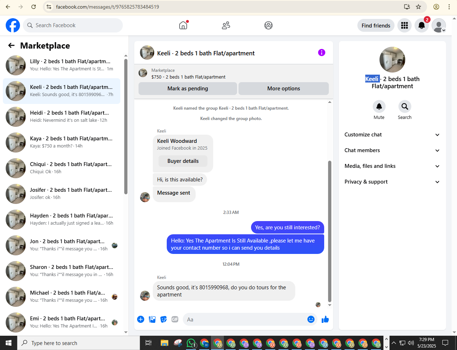The width and height of the screenshot is (457, 350).
Task: Open the Michael conversation in the list
Action: [61, 297]
